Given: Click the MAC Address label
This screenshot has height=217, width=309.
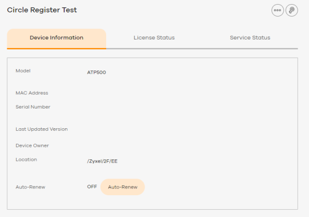Looking at the screenshot, I should 32,93.
